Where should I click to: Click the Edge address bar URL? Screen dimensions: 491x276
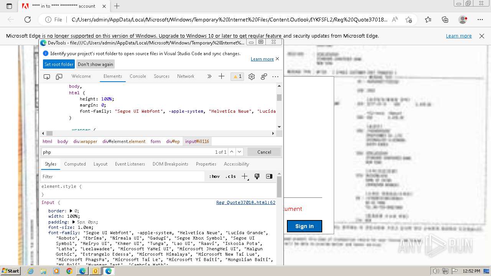pos(229,20)
